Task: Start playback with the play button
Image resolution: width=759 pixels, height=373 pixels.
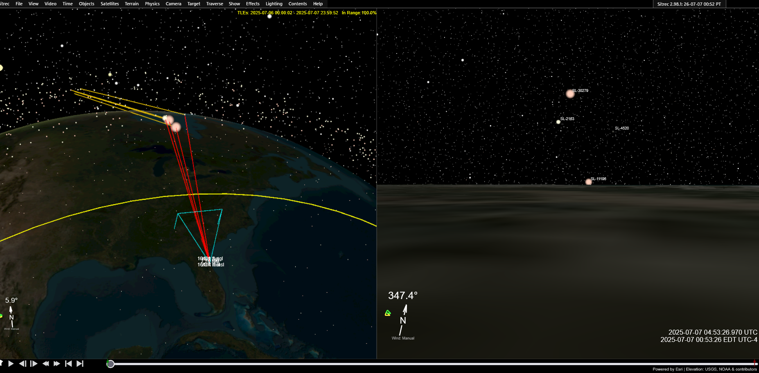Action: click(x=11, y=364)
